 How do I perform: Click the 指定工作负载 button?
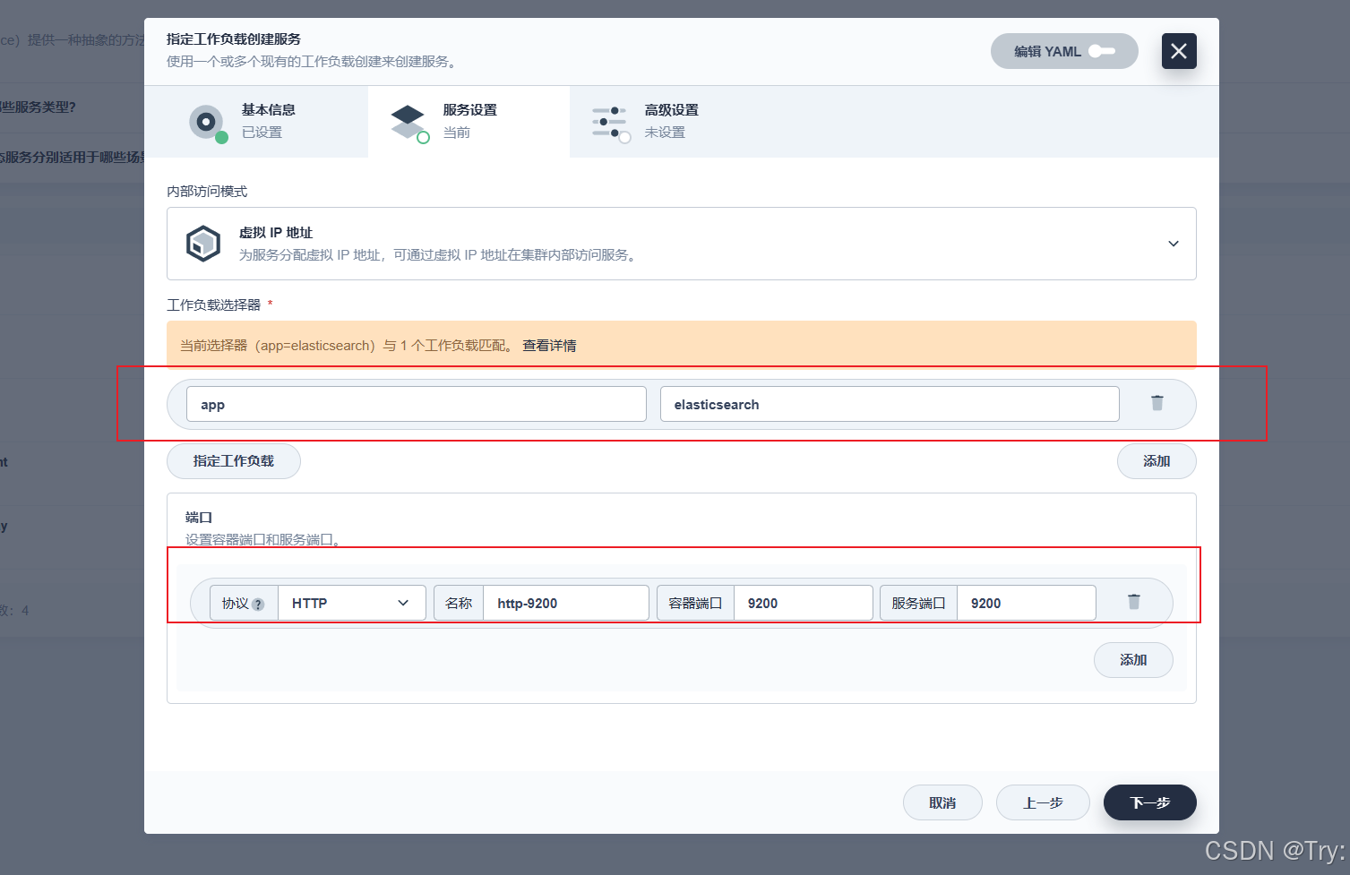click(234, 461)
